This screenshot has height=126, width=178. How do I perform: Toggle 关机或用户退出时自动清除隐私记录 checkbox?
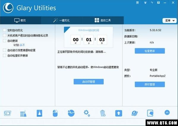4,35
